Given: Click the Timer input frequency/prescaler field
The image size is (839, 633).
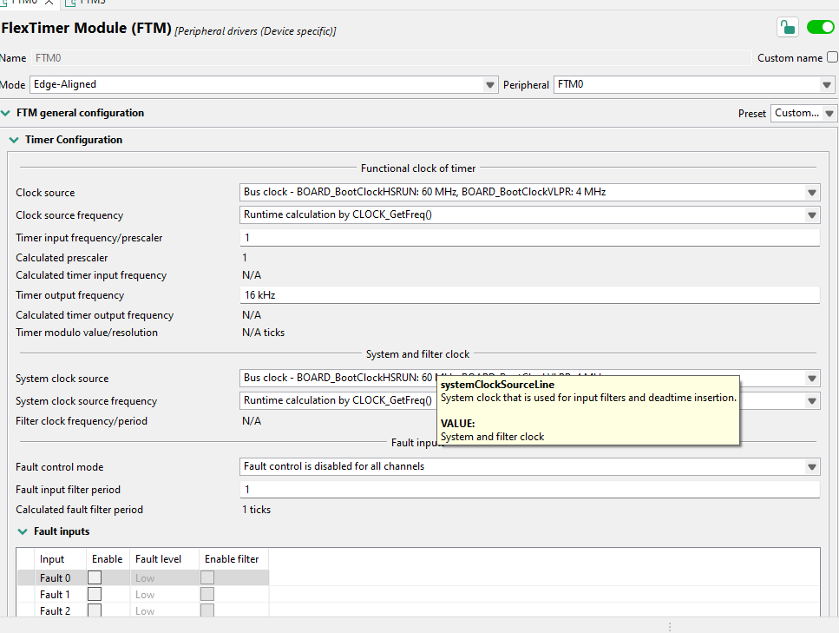Looking at the screenshot, I should (529, 237).
